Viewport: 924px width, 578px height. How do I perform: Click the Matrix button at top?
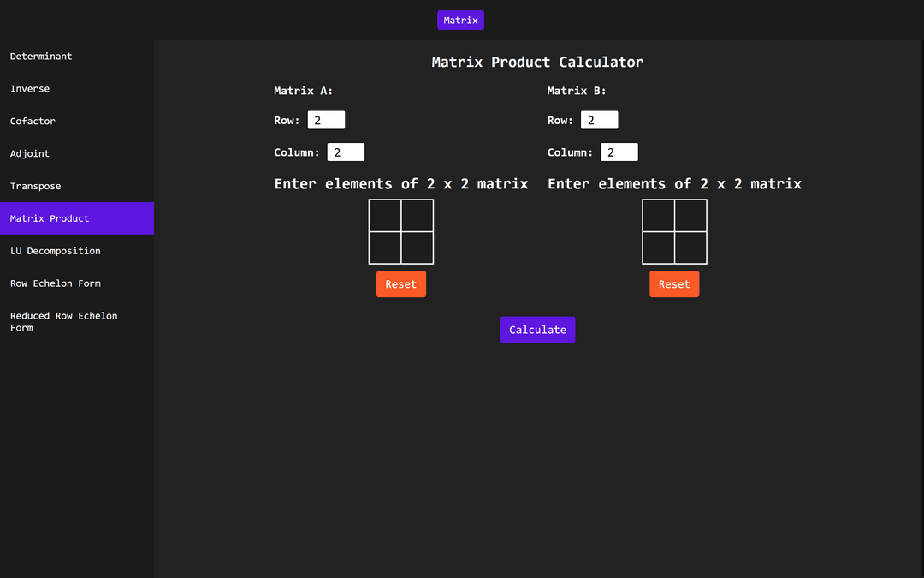(460, 21)
